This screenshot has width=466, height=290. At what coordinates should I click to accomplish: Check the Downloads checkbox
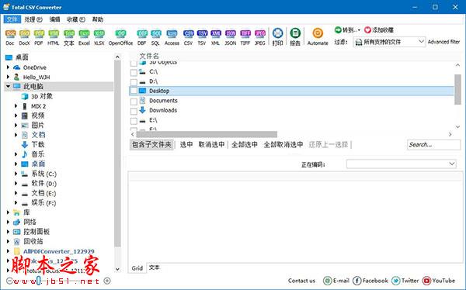134,111
